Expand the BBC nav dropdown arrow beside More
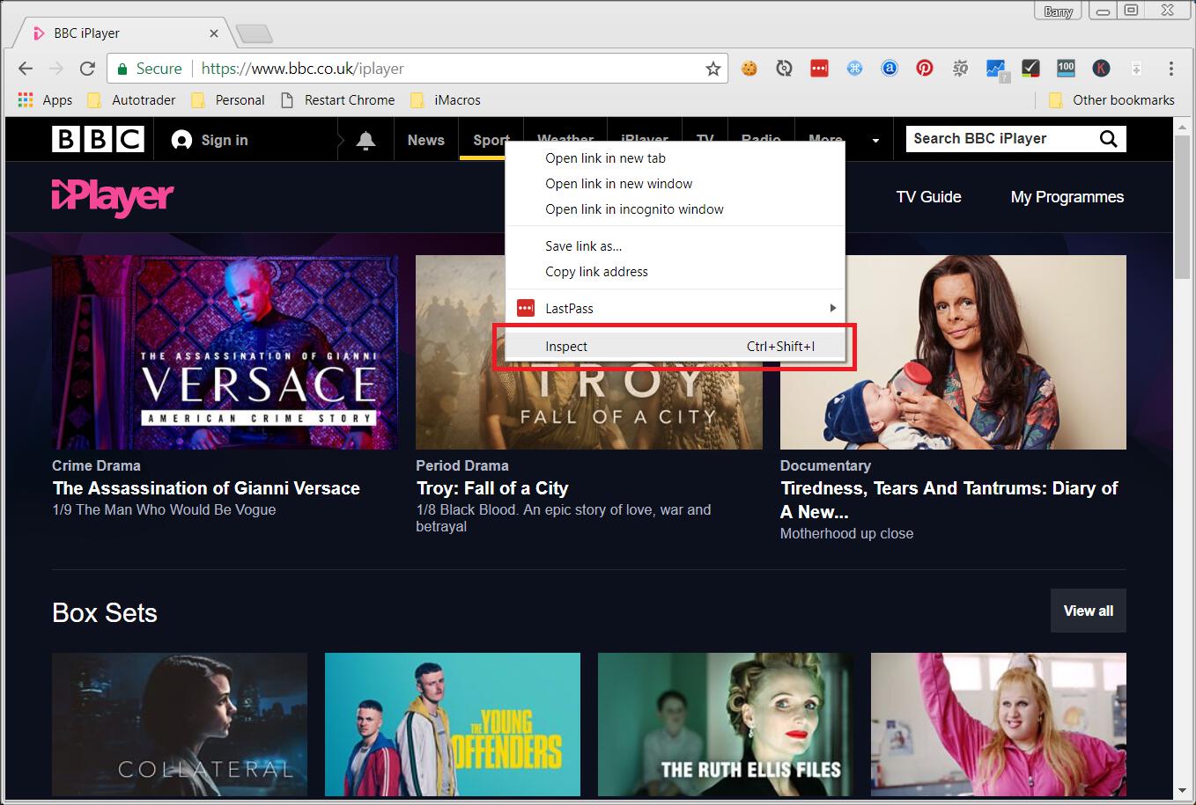Screen dimensions: 1196x805 point(875,140)
